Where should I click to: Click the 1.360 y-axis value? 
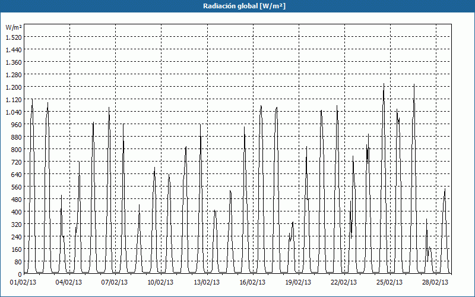[14, 62]
